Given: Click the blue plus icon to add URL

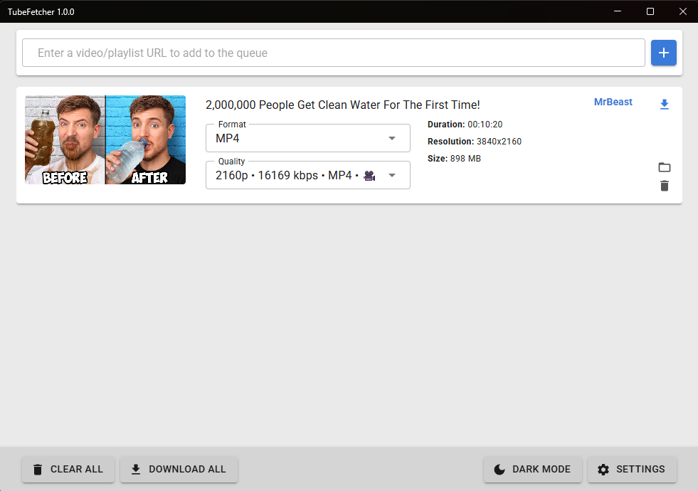Looking at the screenshot, I should point(664,53).
